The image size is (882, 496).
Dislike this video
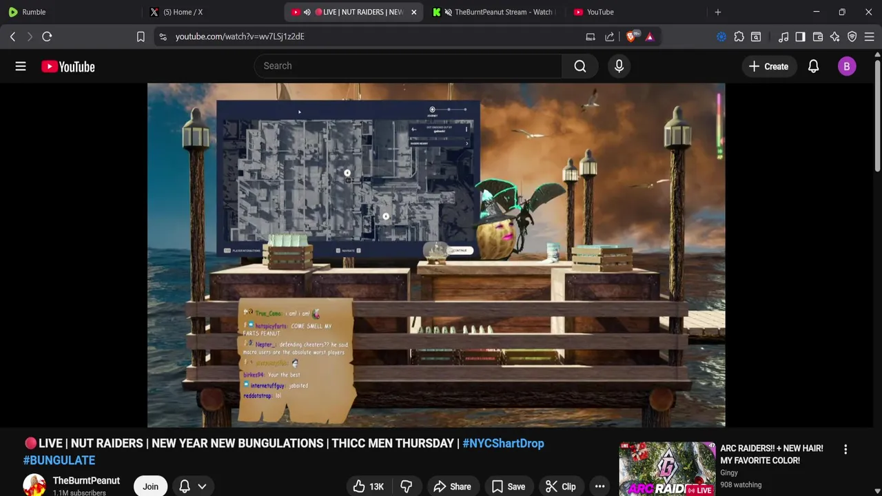click(407, 486)
